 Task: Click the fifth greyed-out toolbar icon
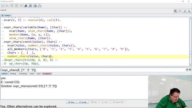point(21,5)
